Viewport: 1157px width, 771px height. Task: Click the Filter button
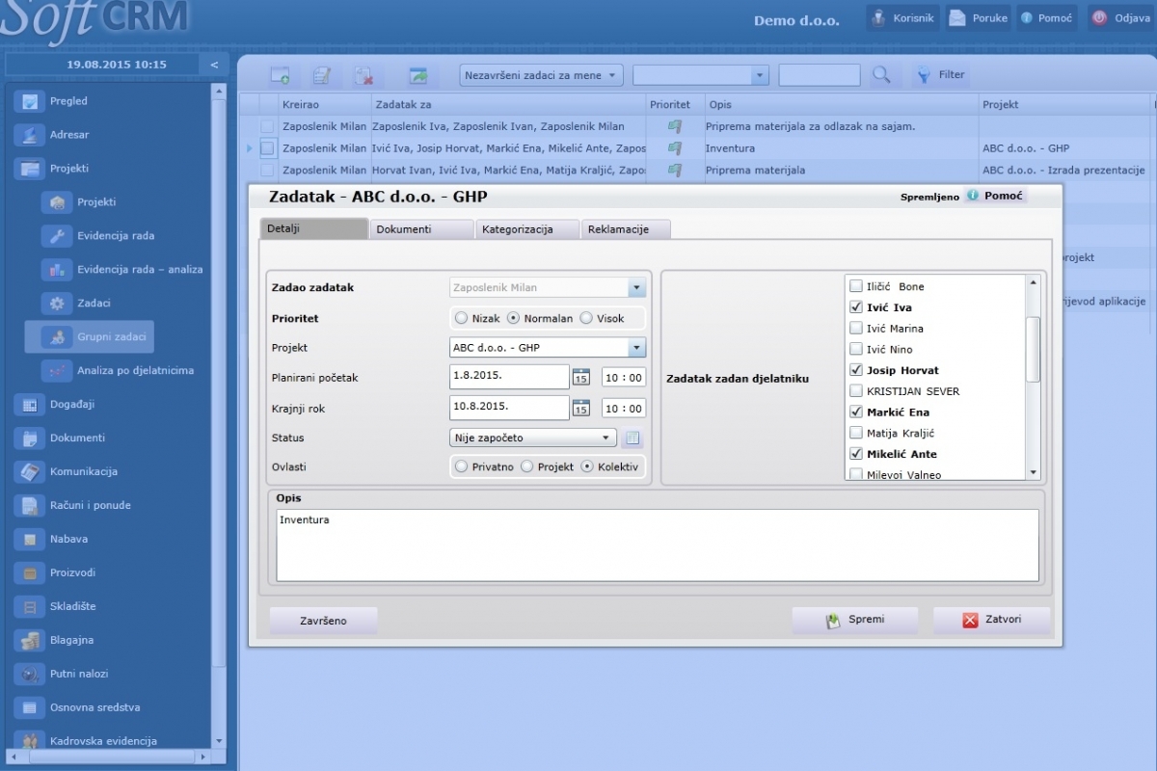point(940,75)
